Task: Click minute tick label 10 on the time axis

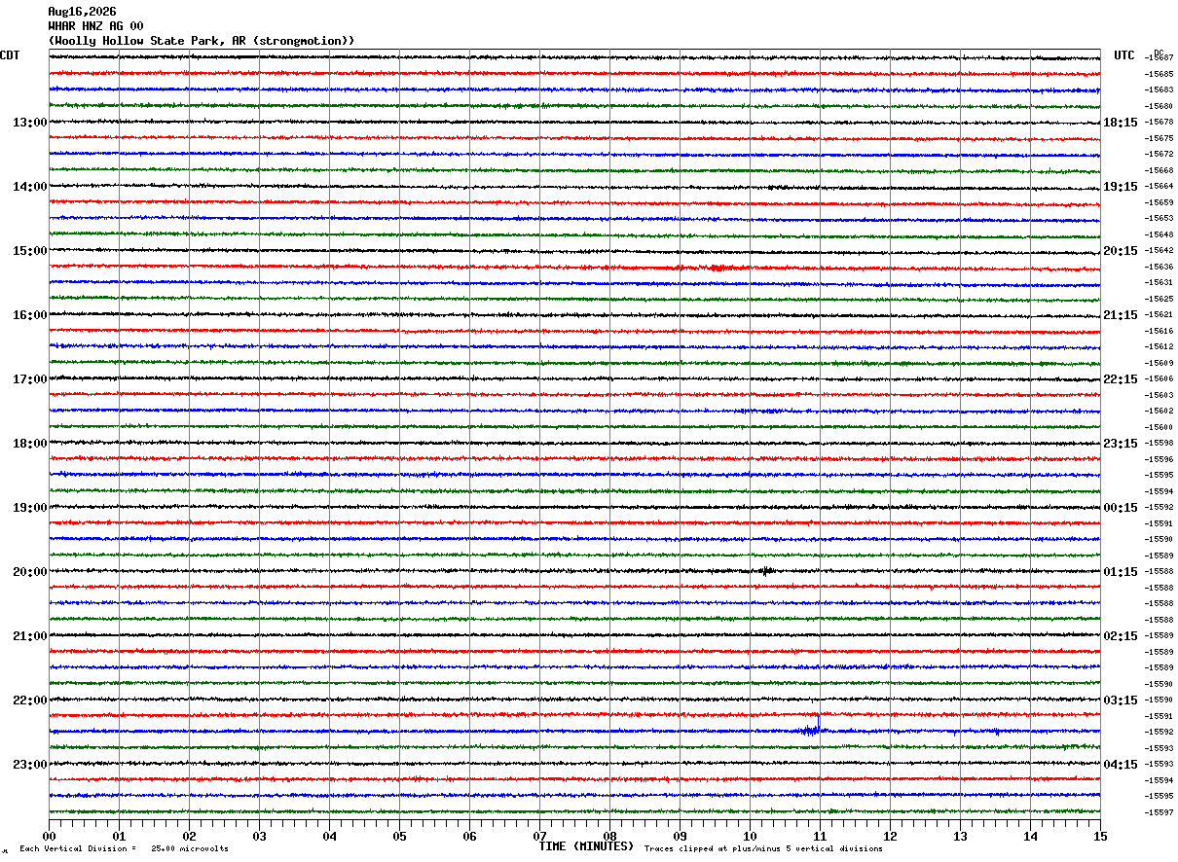Action: click(750, 837)
